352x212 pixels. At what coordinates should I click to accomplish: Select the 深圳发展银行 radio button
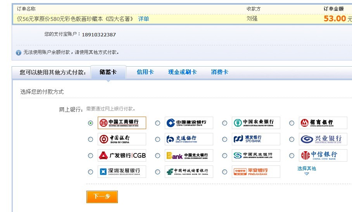click(90, 172)
